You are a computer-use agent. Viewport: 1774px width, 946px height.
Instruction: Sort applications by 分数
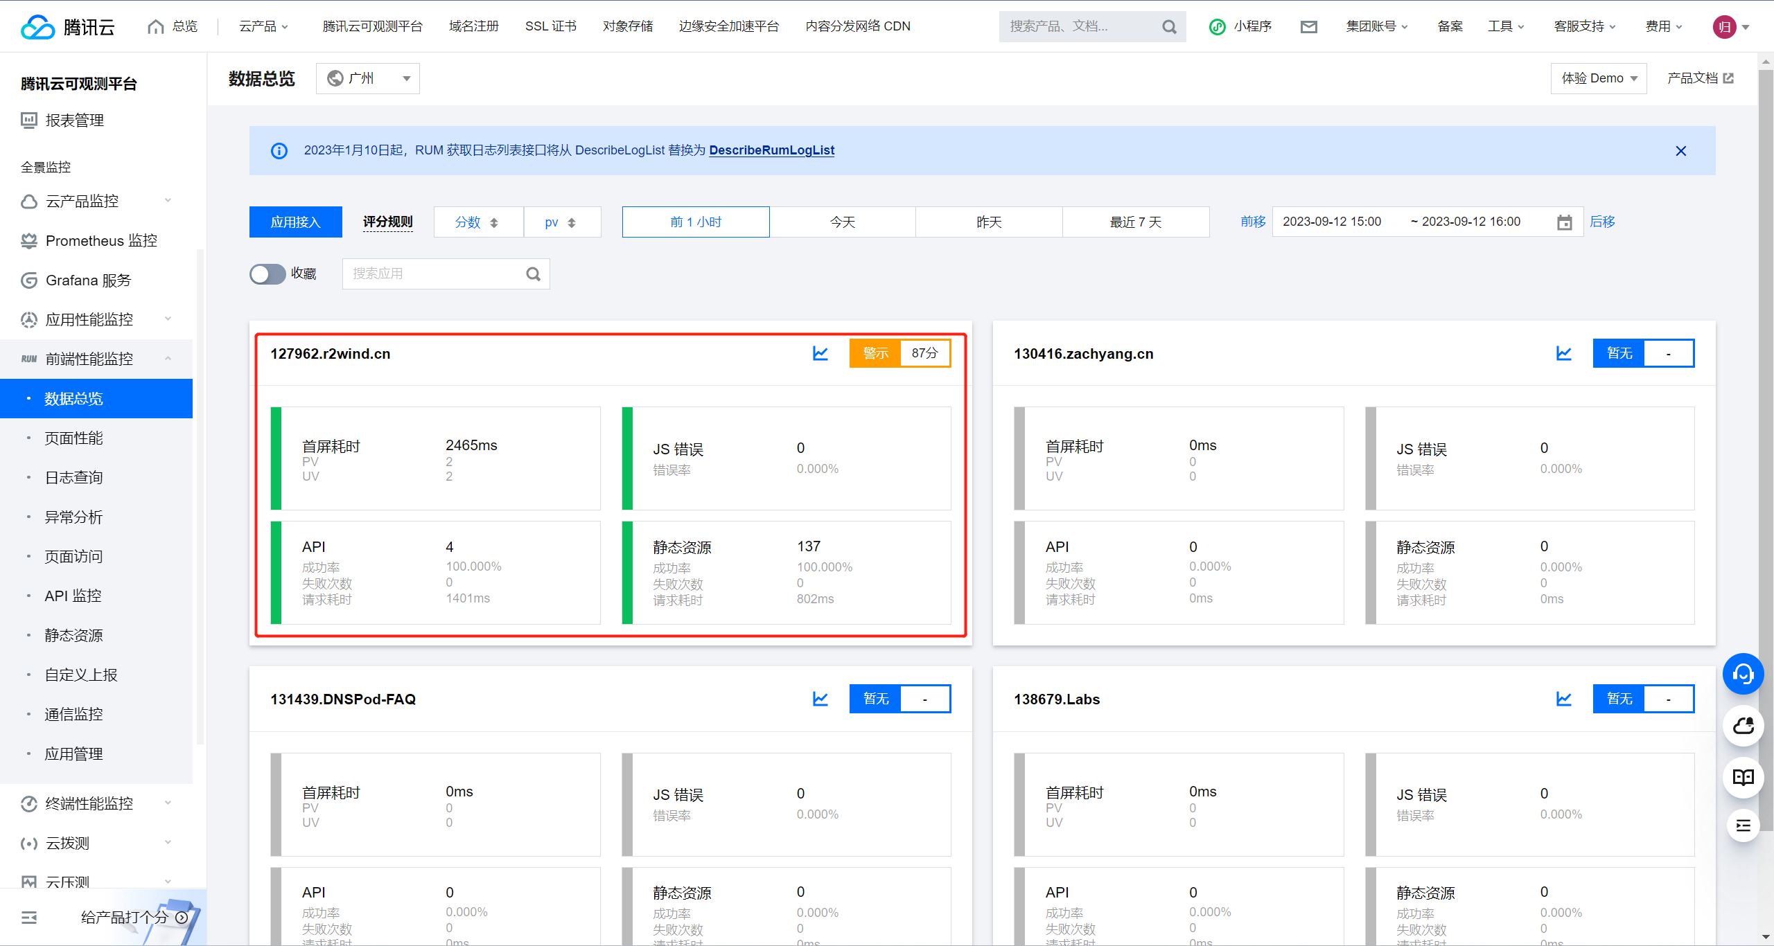tap(478, 222)
